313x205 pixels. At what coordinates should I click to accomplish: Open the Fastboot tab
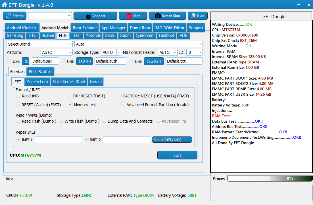(x=167, y=35)
